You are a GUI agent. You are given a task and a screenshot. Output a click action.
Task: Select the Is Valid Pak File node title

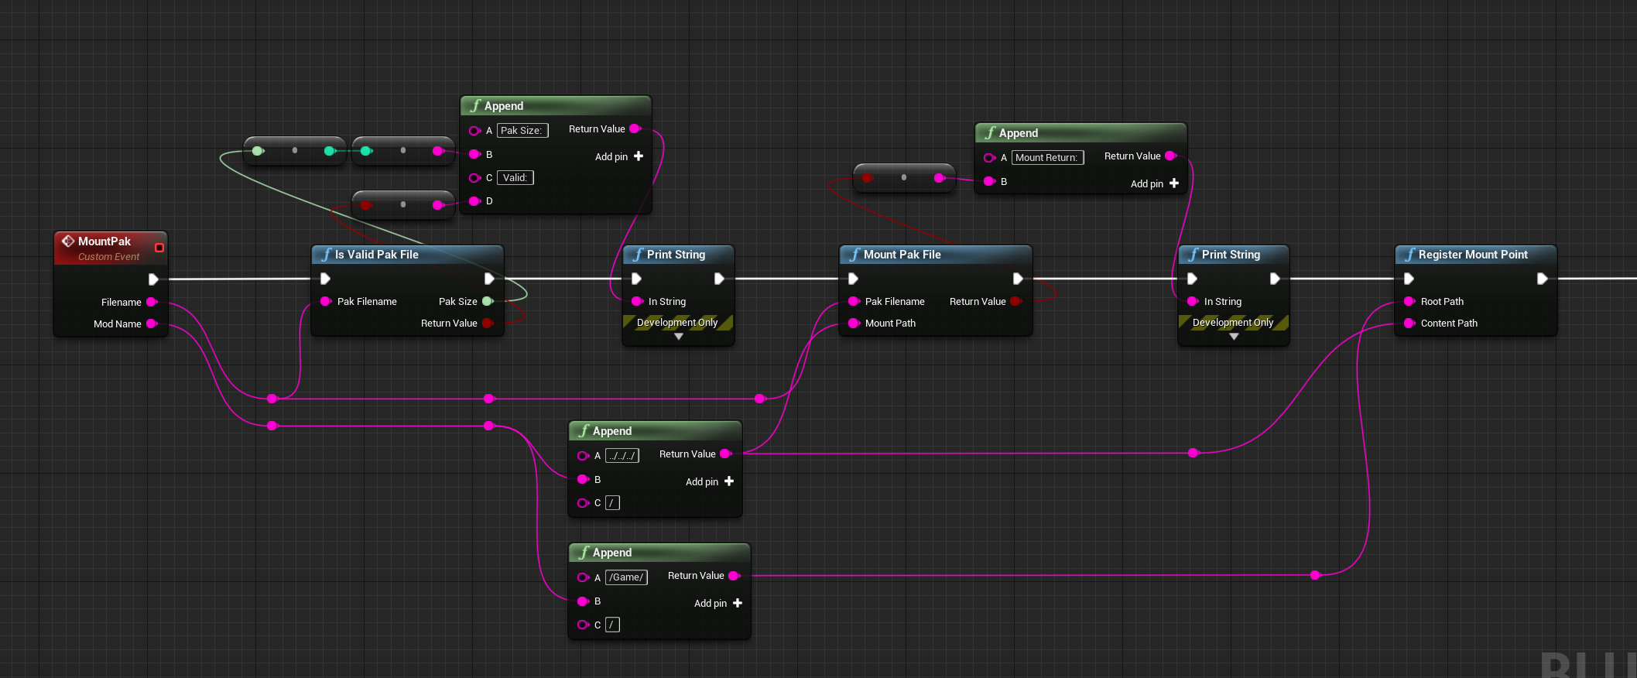[376, 255]
